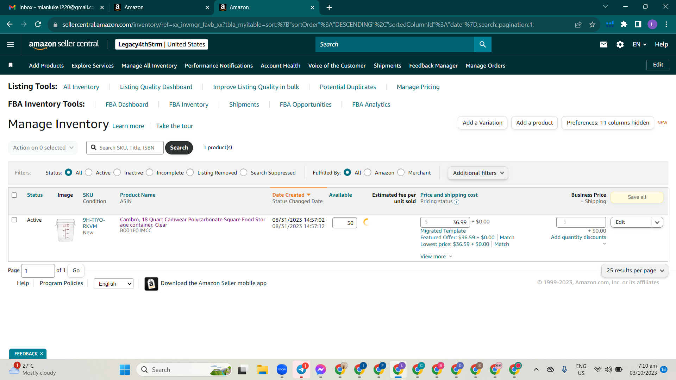This screenshot has width=676, height=380.
Task: Open the Manage Orders menu item
Action: point(485,65)
